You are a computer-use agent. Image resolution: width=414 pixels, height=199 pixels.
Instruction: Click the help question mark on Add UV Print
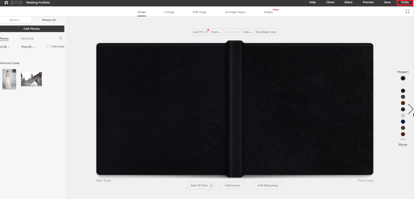211,186
